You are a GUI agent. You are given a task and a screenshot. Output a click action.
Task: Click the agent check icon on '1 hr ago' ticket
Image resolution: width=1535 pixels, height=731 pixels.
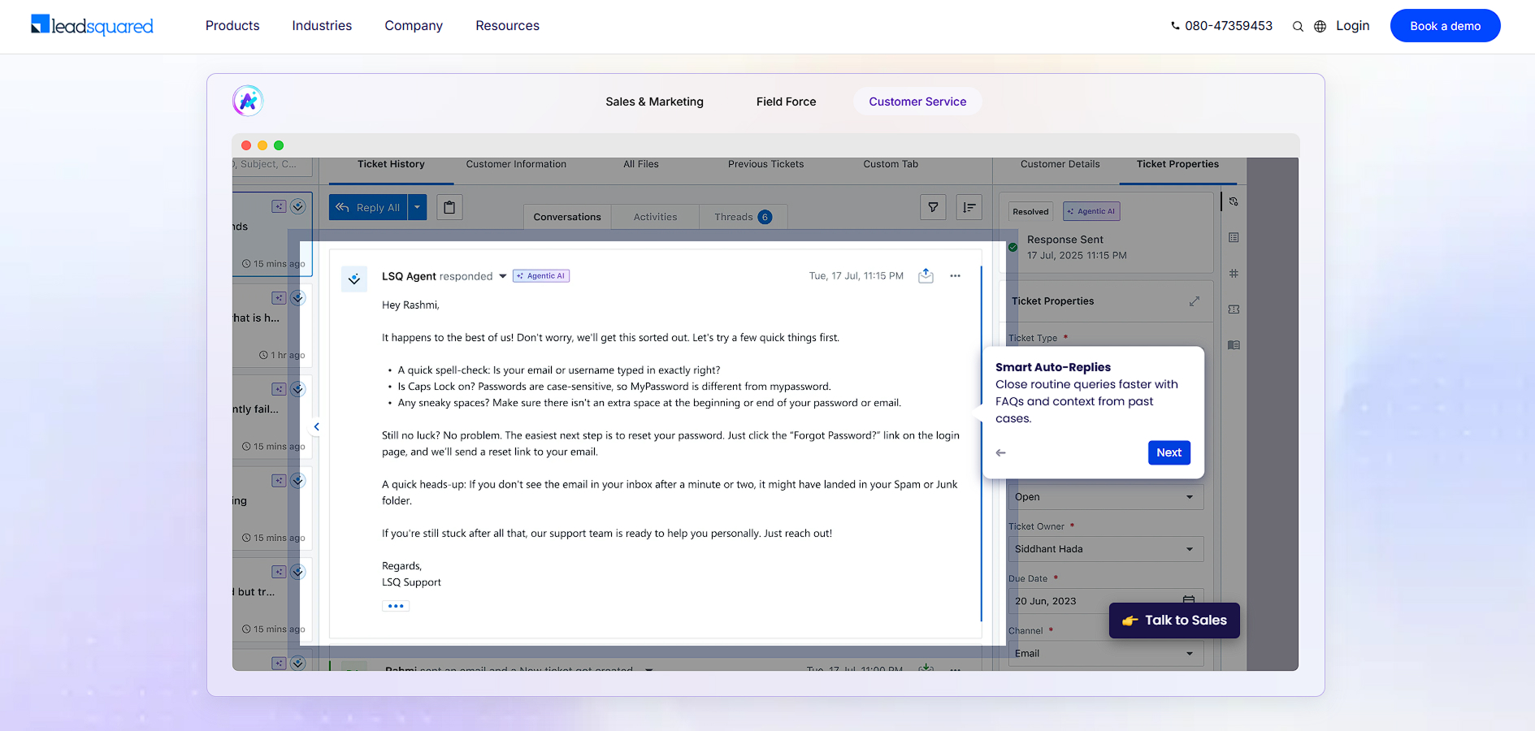[x=298, y=298]
